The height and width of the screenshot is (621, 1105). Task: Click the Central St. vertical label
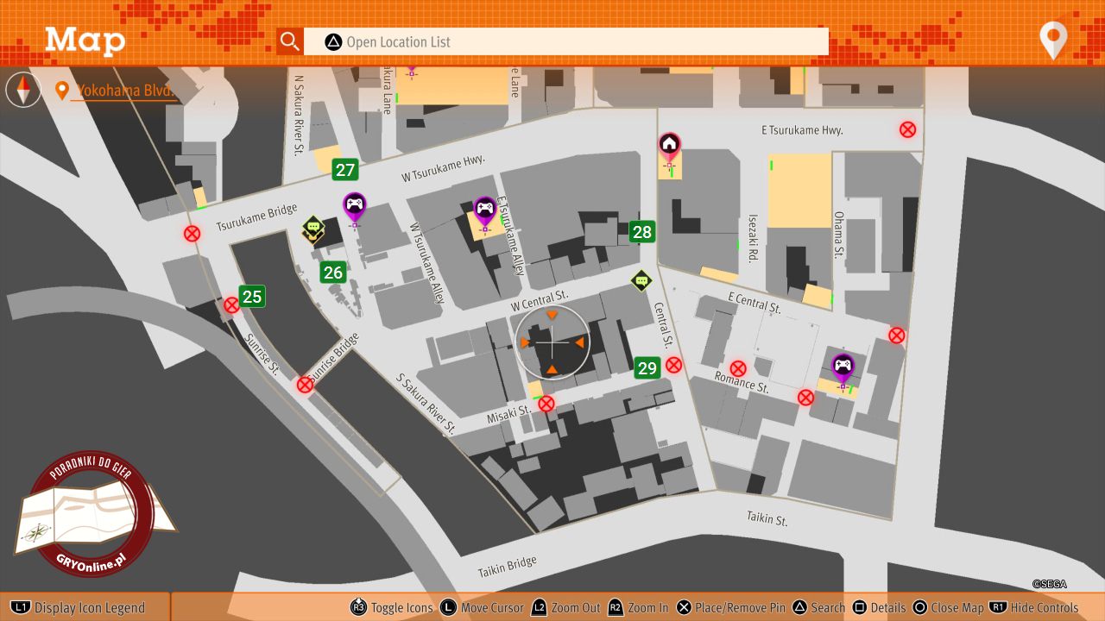(x=663, y=325)
